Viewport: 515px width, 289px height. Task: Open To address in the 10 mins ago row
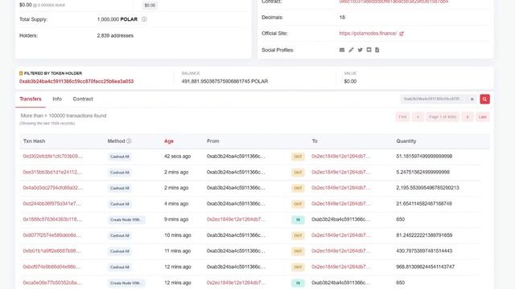341,235
